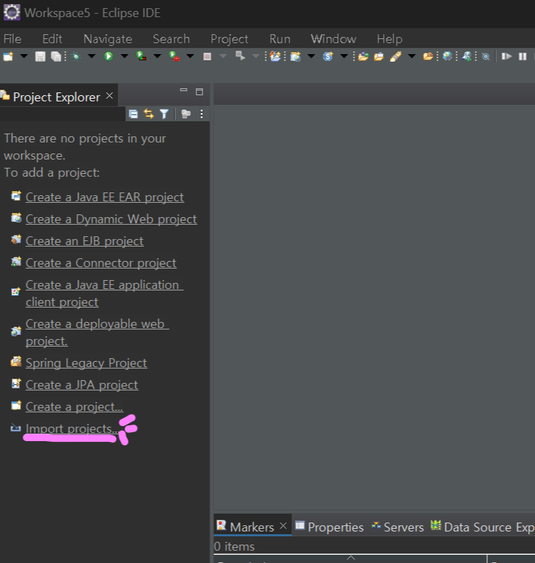Click the Suspend pause icon
The height and width of the screenshot is (563, 535).
523,56
